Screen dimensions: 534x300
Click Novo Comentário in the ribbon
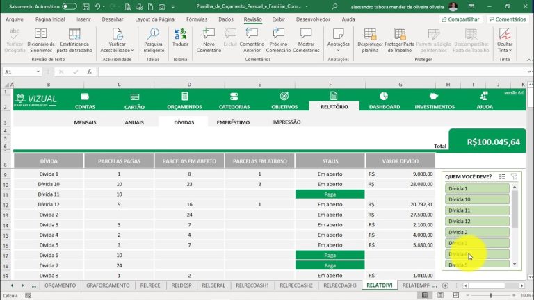point(209,37)
